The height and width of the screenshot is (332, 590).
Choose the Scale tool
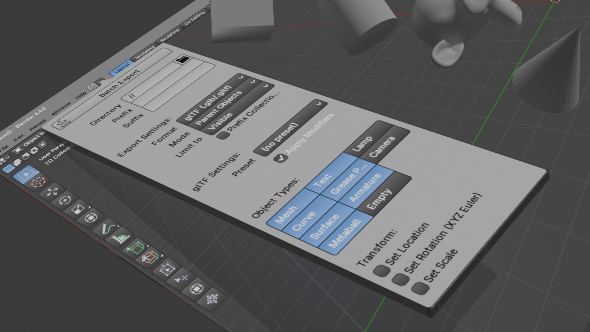(x=78, y=209)
